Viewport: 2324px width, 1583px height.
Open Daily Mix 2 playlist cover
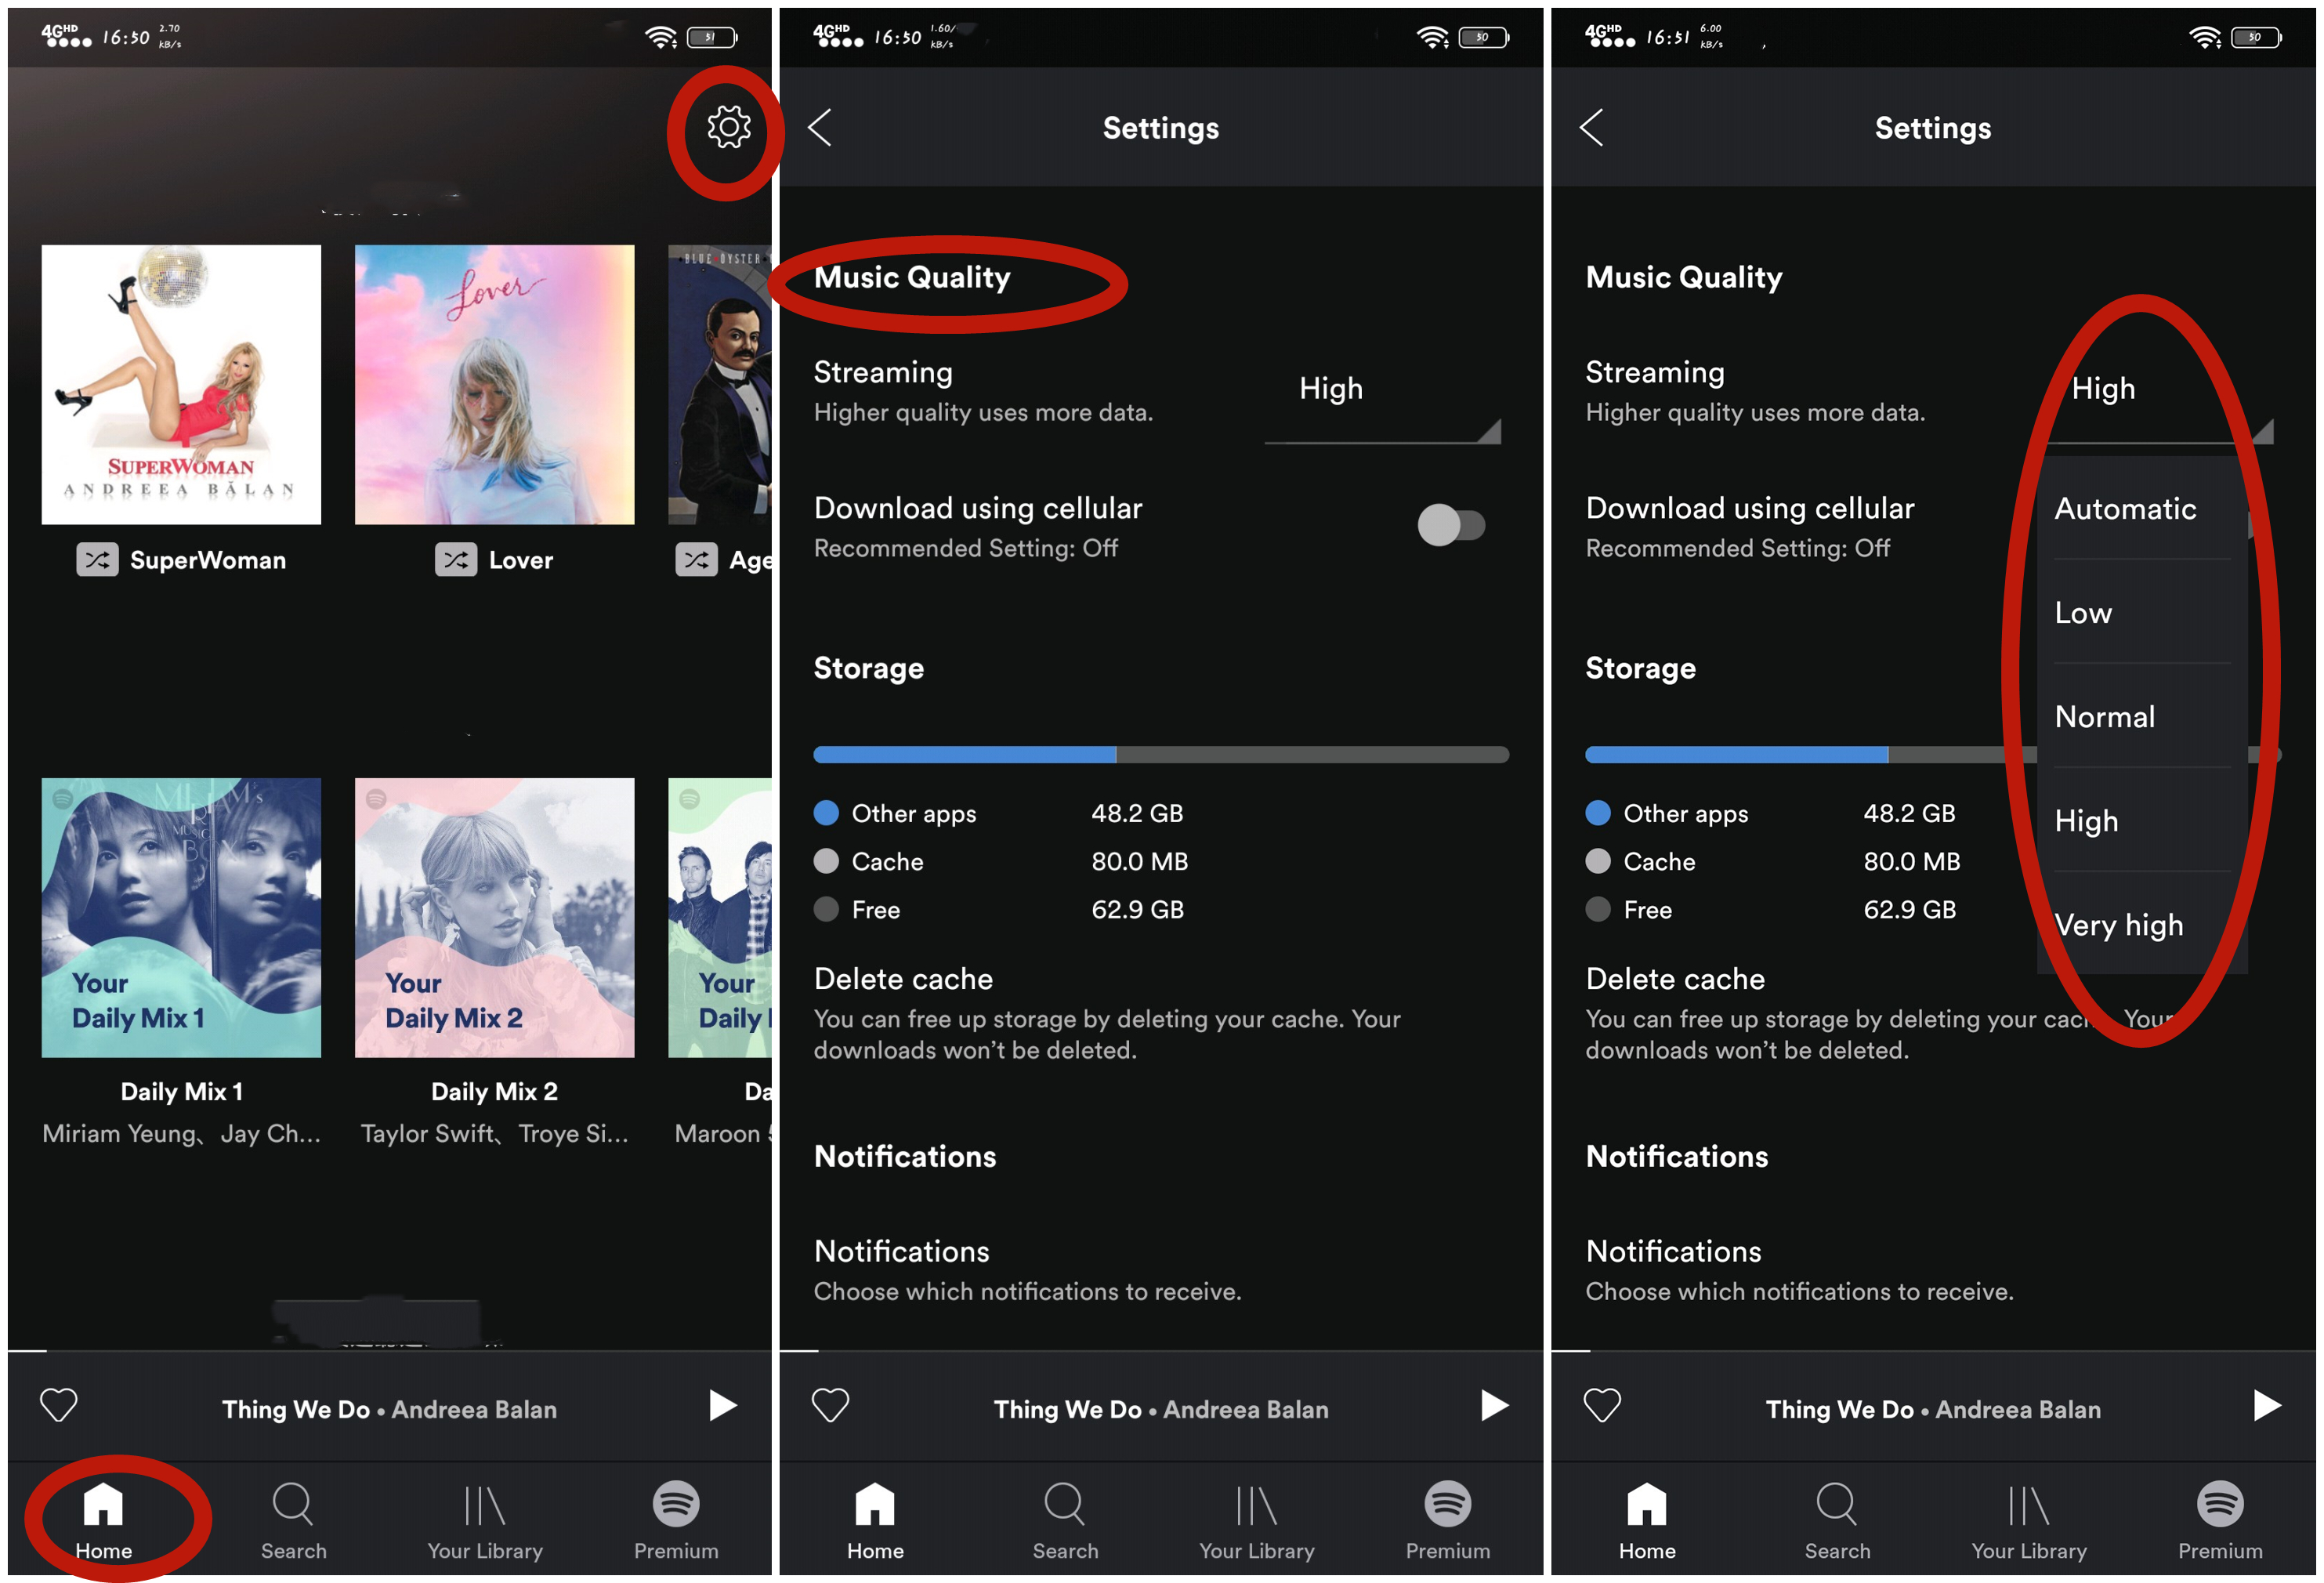tap(494, 917)
